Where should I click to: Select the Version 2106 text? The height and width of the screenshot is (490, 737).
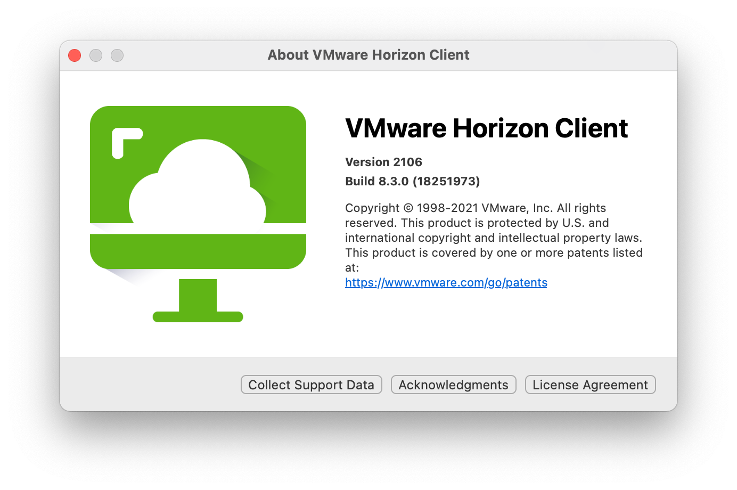click(x=383, y=162)
